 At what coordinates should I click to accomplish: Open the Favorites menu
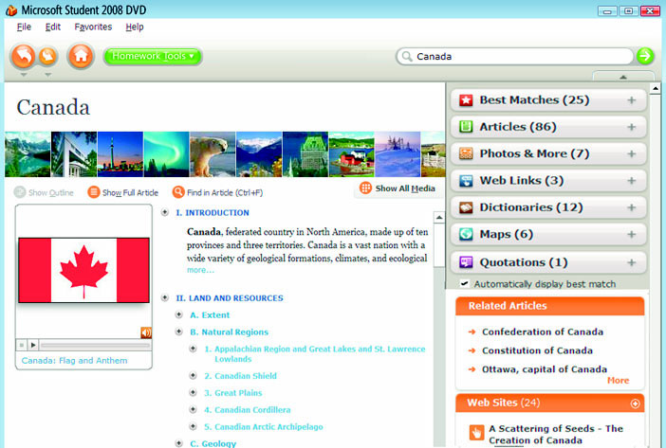pyautogui.click(x=93, y=27)
